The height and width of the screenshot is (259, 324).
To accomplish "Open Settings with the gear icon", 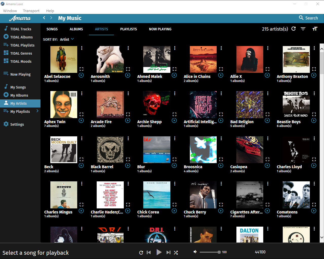I will [6, 124].
